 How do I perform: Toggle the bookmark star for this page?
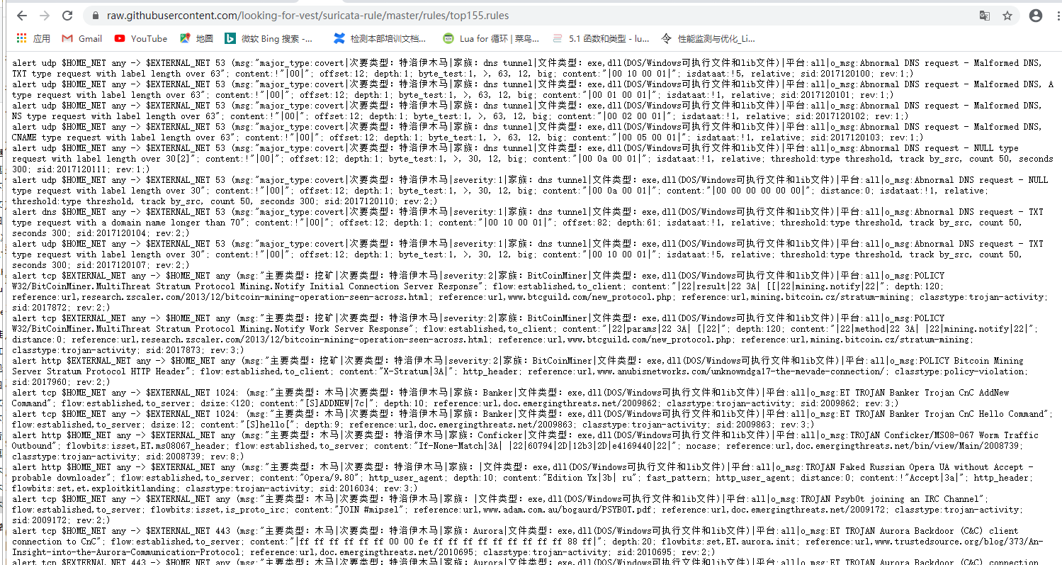click(1009, 15)
